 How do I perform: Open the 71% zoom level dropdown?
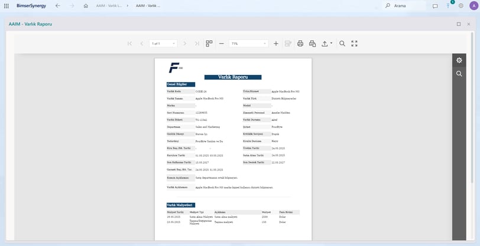click(x=248, y=44)
